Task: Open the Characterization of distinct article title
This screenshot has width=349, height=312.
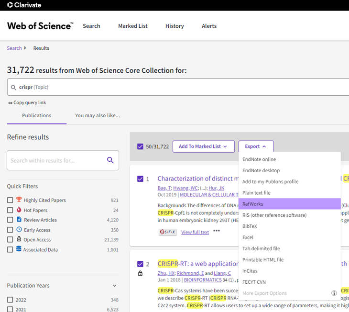Action: point(198,178)
